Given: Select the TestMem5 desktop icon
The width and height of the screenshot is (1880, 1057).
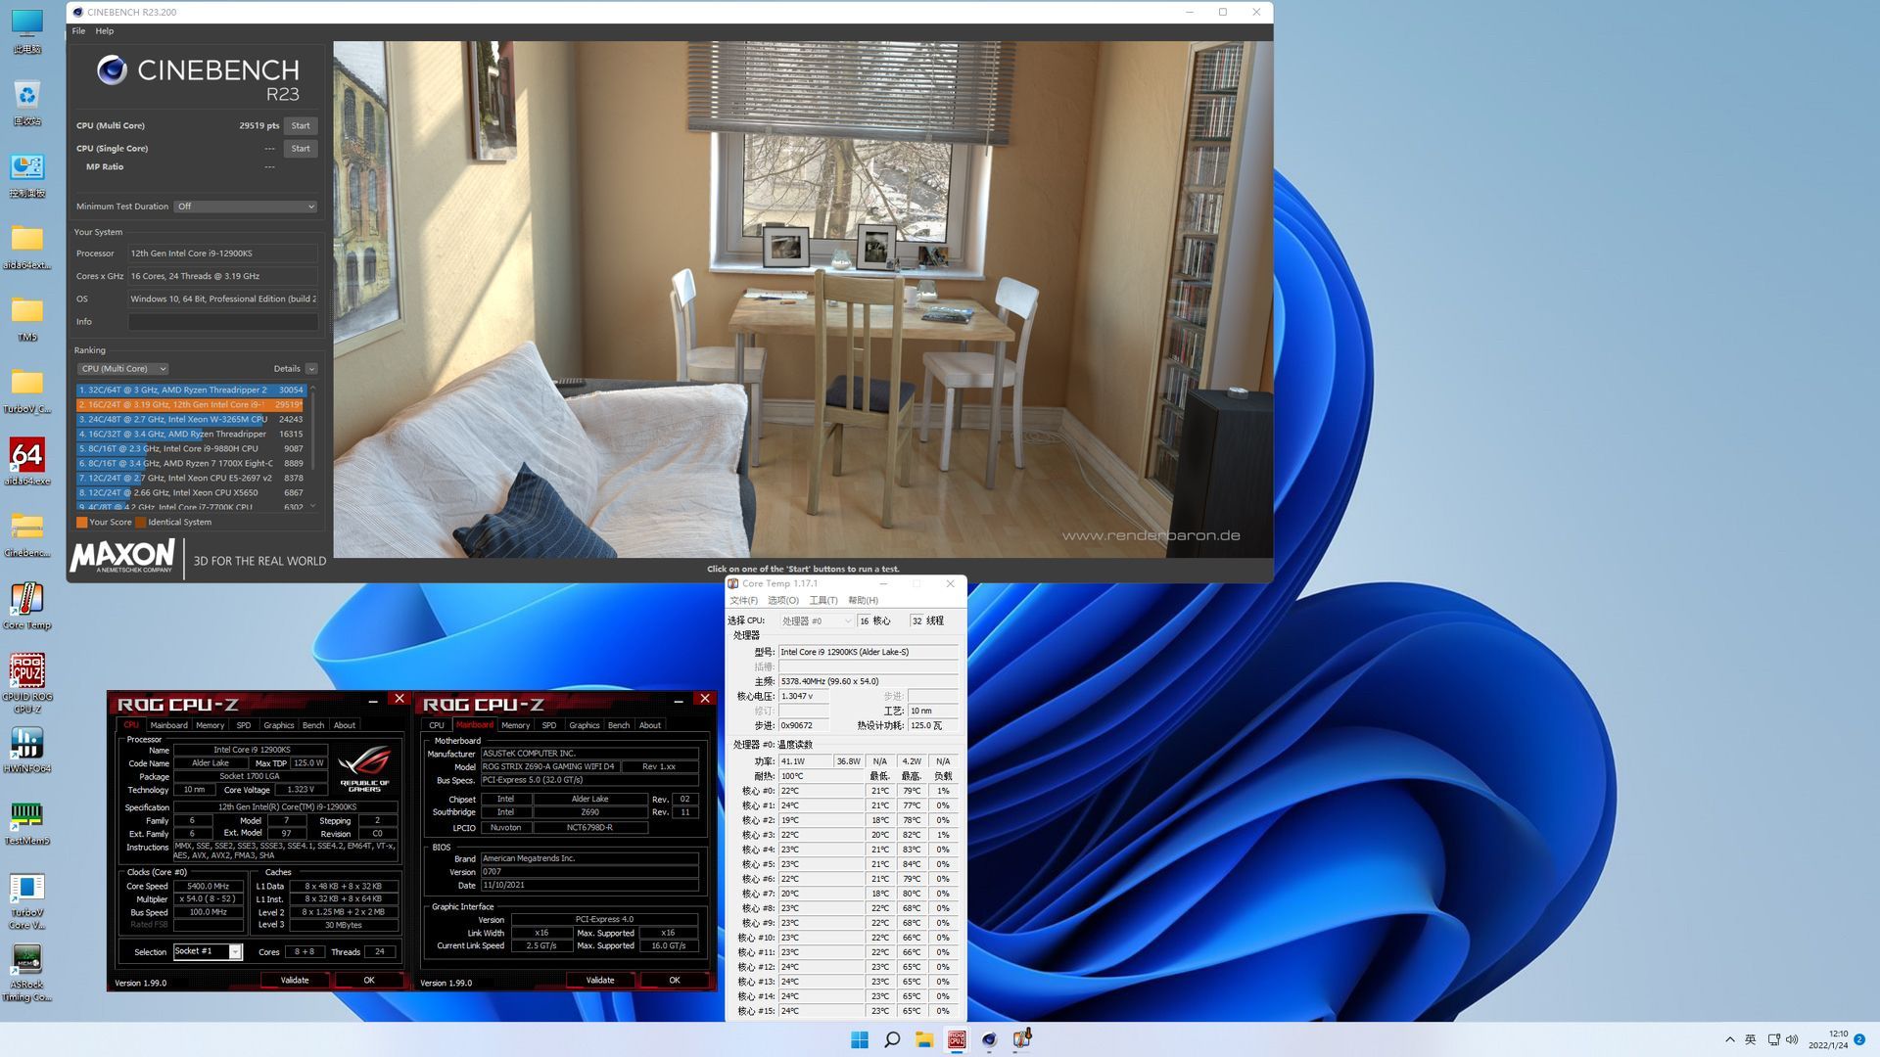Looking at the screenshot, I should pos(26,822).
